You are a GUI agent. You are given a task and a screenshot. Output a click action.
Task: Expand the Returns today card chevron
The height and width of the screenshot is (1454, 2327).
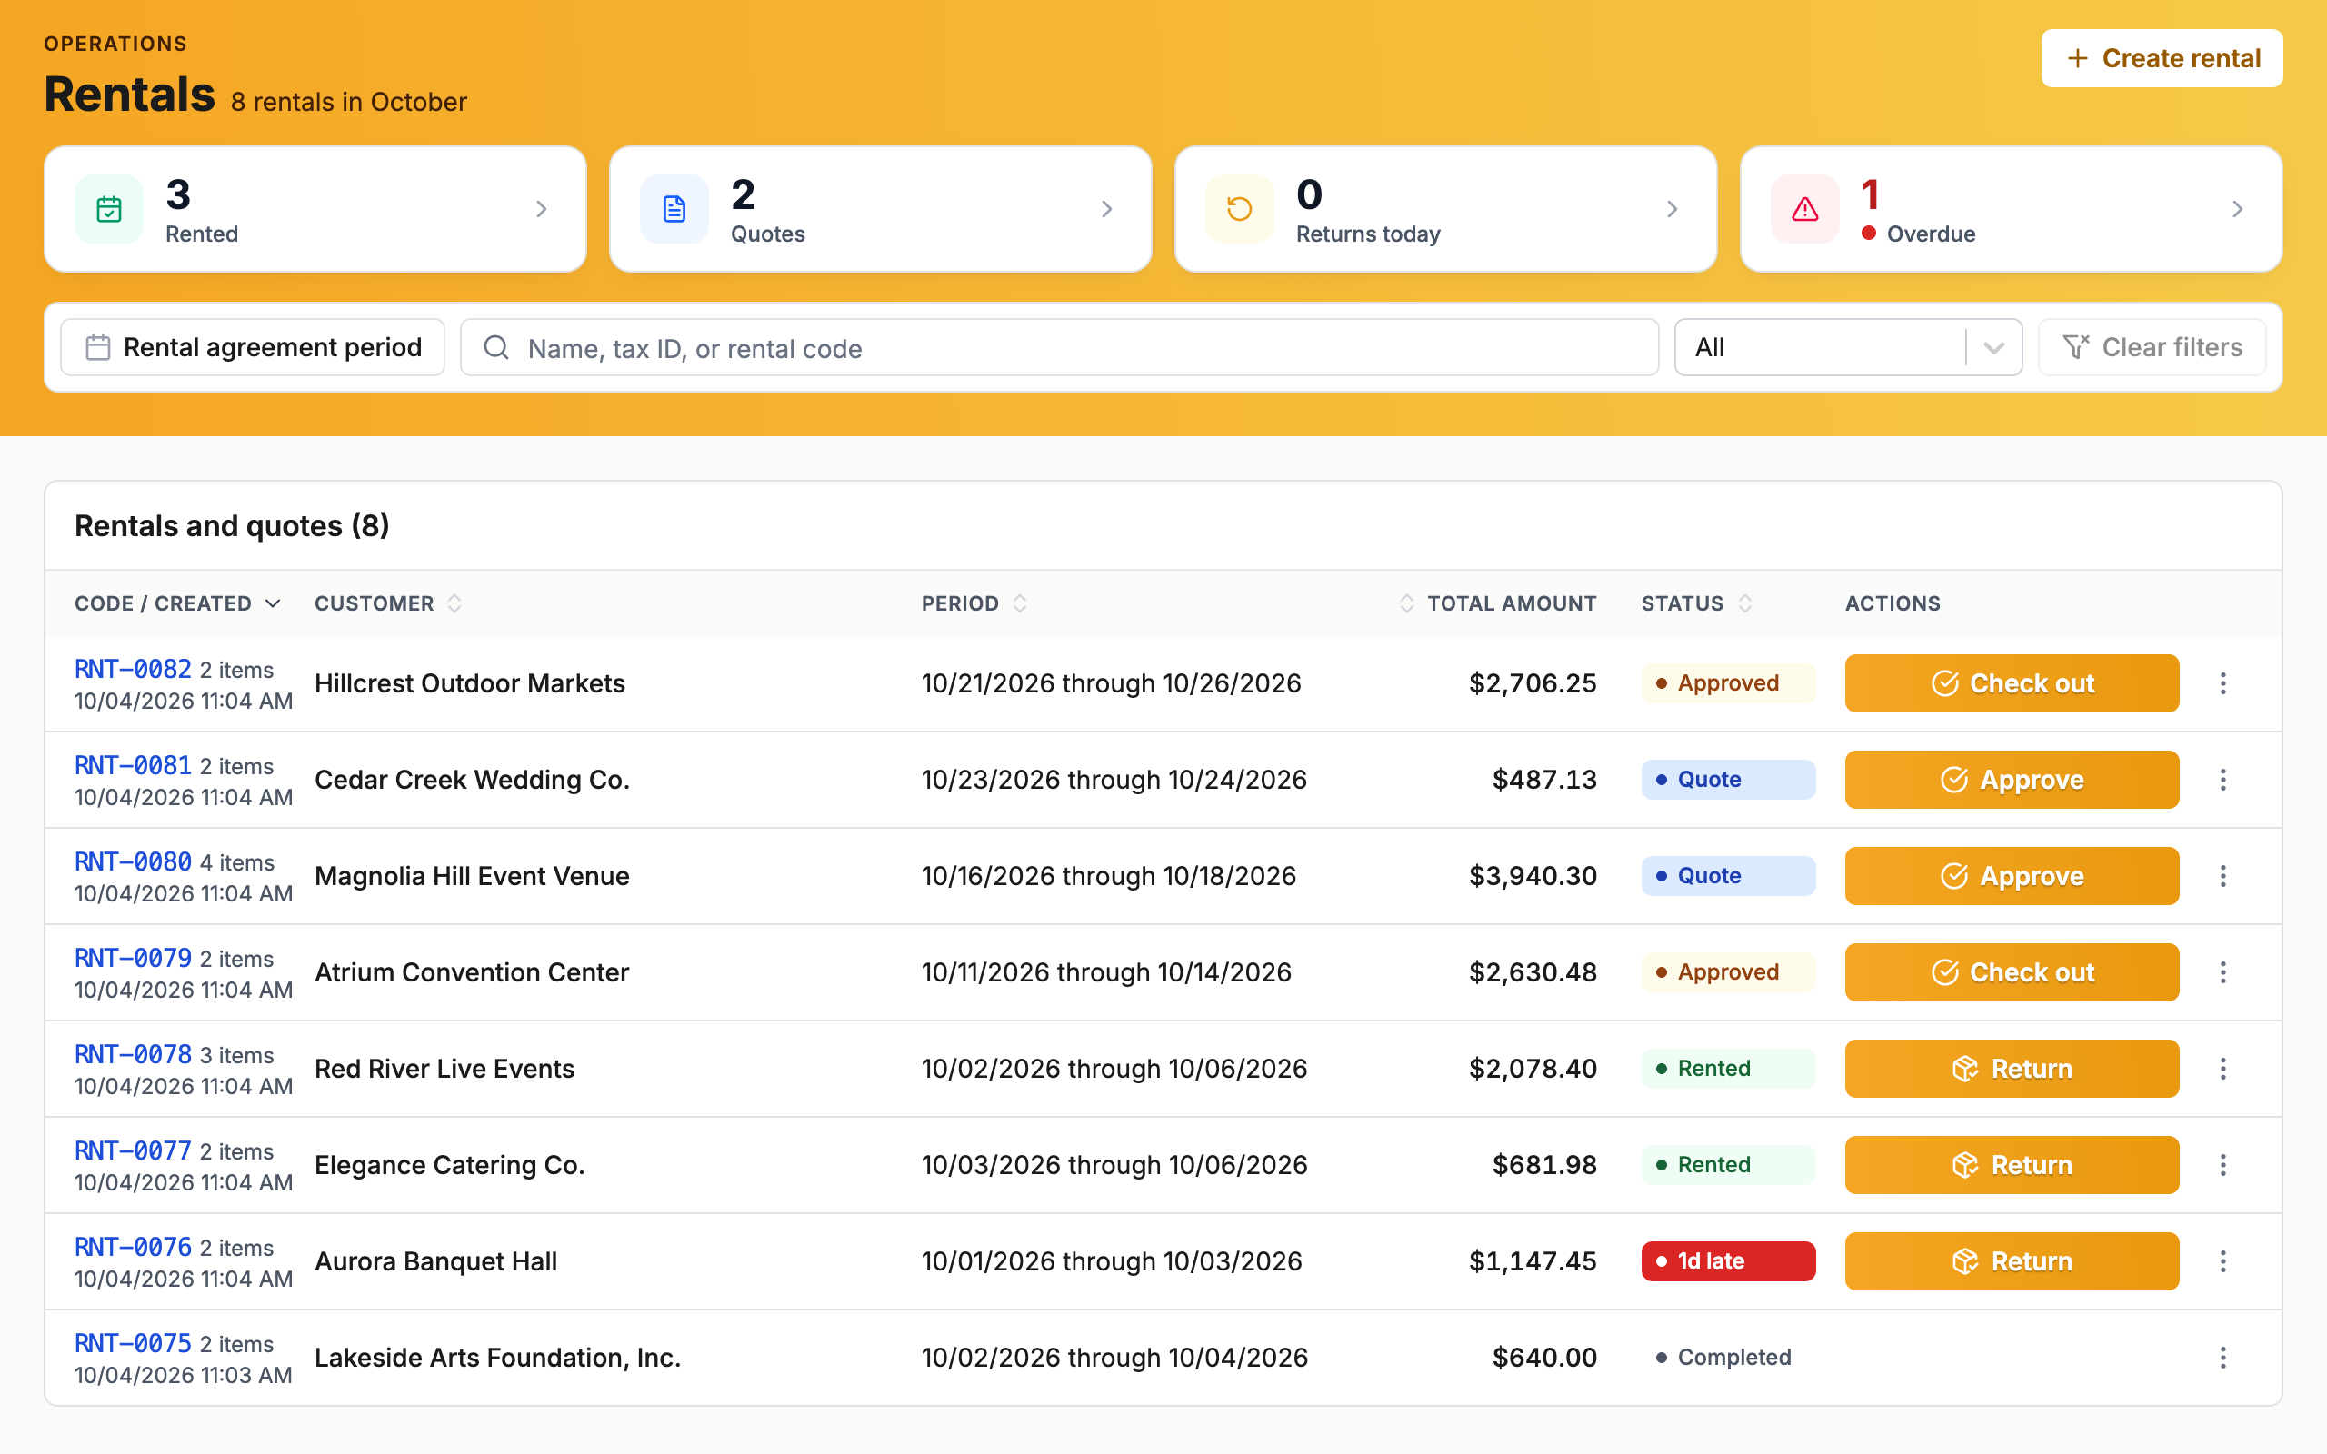tap(1673, 209)
